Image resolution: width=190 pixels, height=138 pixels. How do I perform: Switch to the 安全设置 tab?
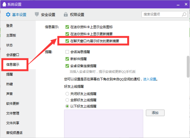coord(45,15)
